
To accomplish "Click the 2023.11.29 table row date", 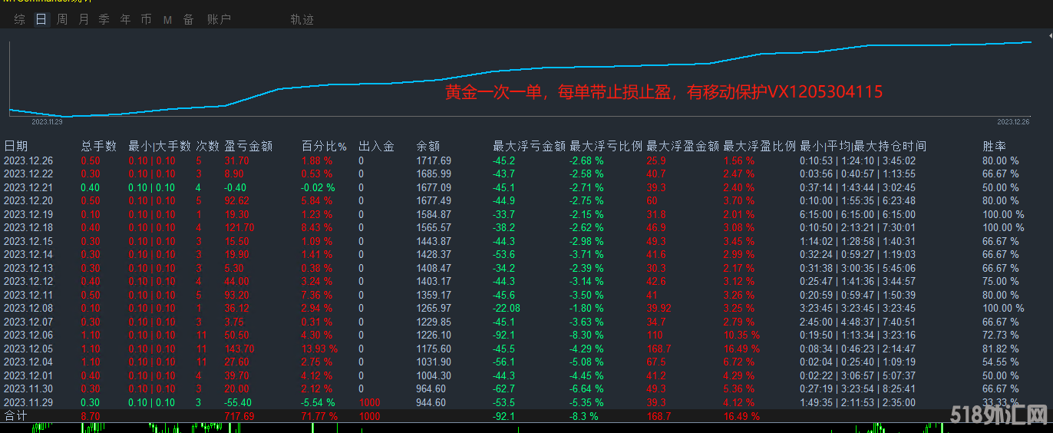I will click(x=28, y=402).
